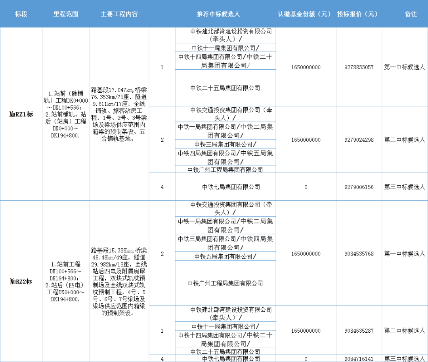Click 第三中标候选人 in the 9084716141 row

405,359
